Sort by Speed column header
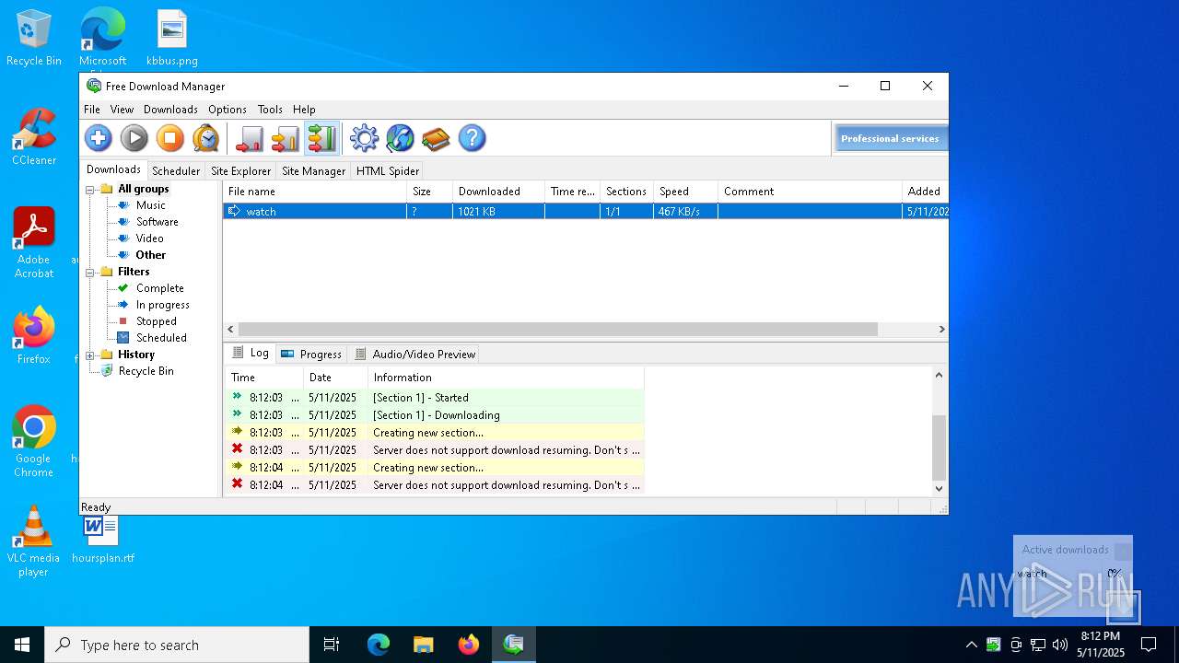 pos(685,192)
